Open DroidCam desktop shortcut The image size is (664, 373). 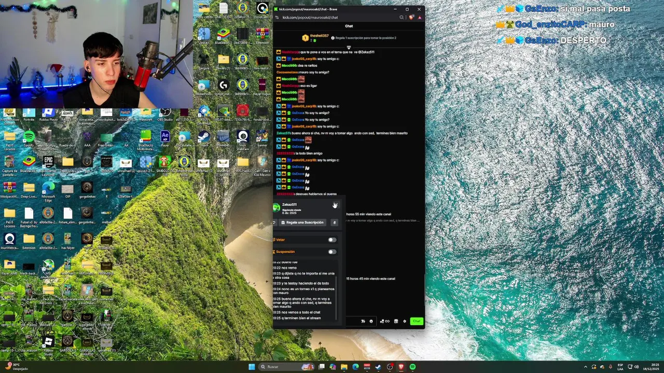pos(262,10)
